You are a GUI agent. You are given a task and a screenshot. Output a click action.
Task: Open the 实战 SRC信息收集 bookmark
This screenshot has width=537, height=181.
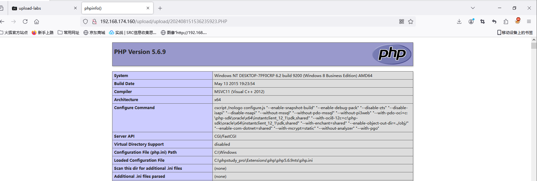tap(132, 32)
